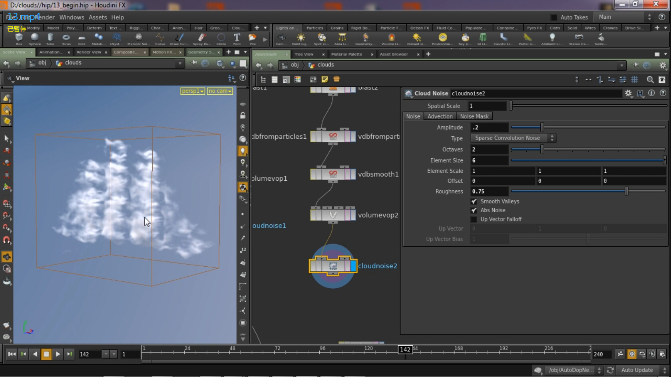
Task: Open the viewport help question mark
Action: point(243,78)
